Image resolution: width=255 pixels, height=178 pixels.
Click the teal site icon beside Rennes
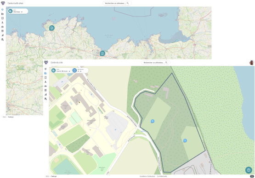11,11
